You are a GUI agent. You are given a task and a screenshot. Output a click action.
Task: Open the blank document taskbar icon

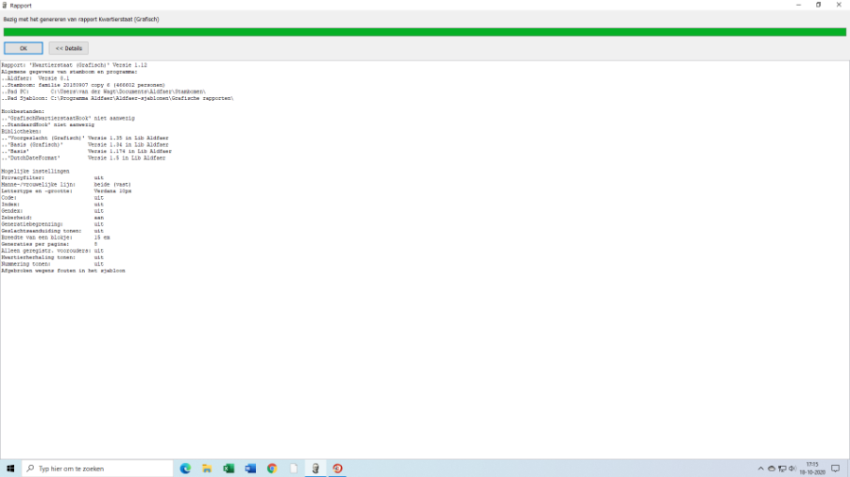294,469
